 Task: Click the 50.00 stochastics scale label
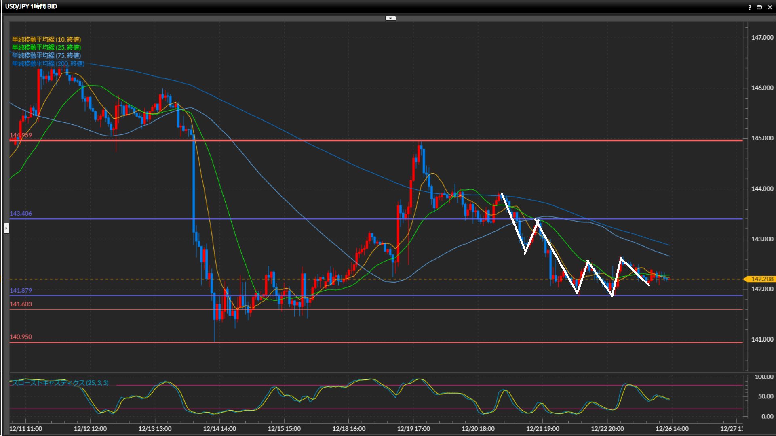pos(765,396)
